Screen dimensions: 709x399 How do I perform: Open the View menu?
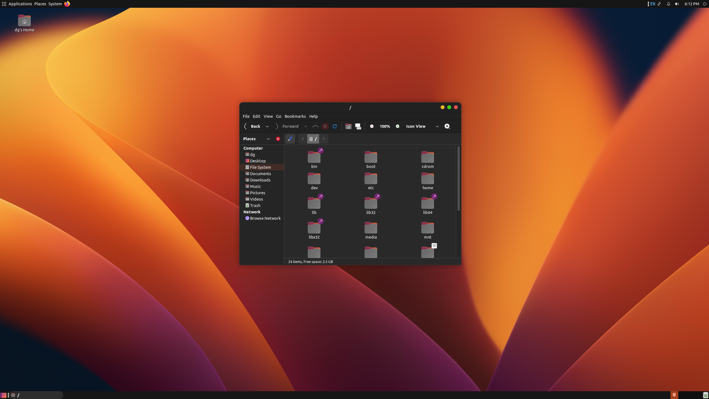coord(268,116)
